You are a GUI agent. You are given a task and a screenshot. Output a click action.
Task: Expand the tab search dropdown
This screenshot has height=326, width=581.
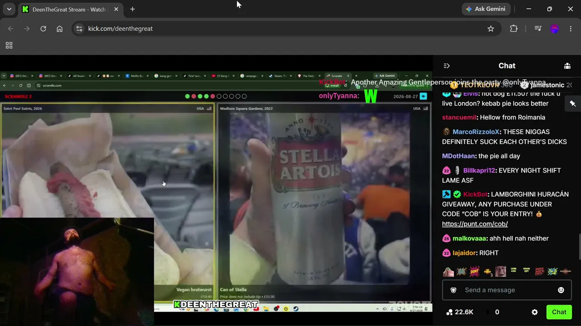tap(9, 9)
